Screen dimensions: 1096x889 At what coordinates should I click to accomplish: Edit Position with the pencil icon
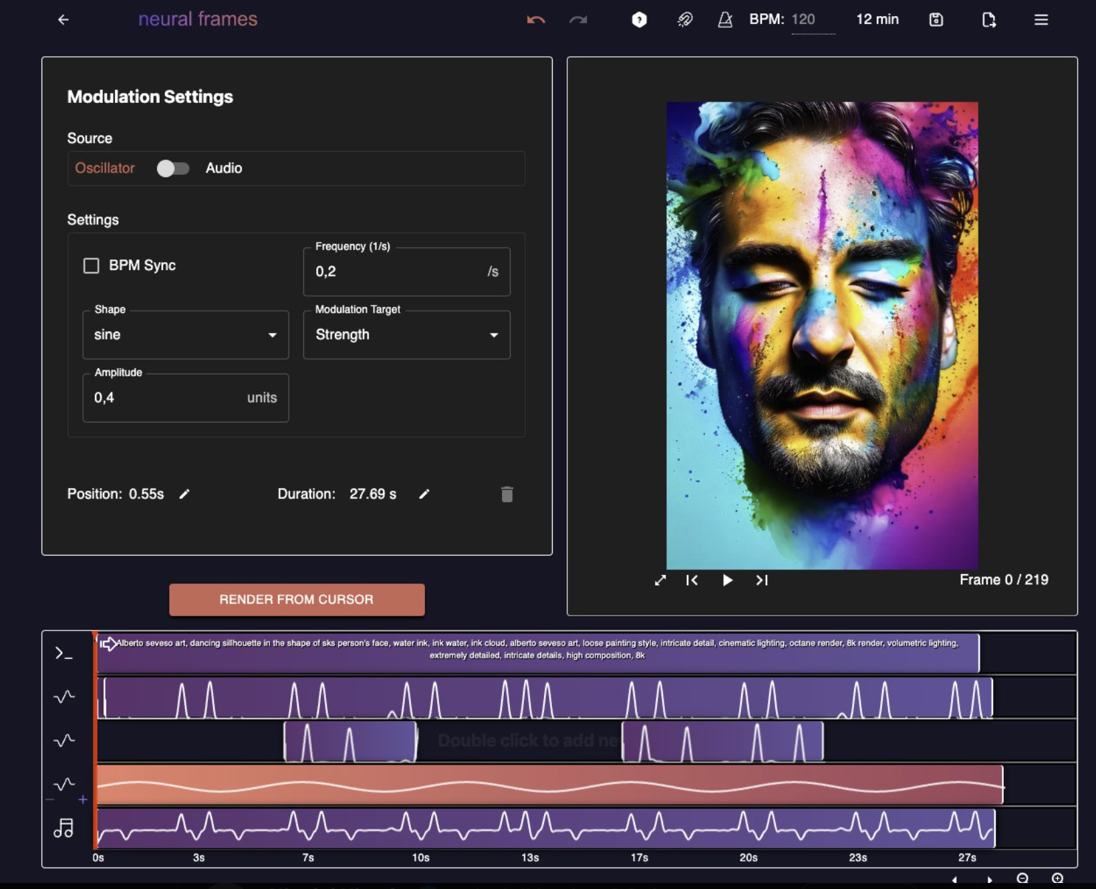[x=184, y=494]
